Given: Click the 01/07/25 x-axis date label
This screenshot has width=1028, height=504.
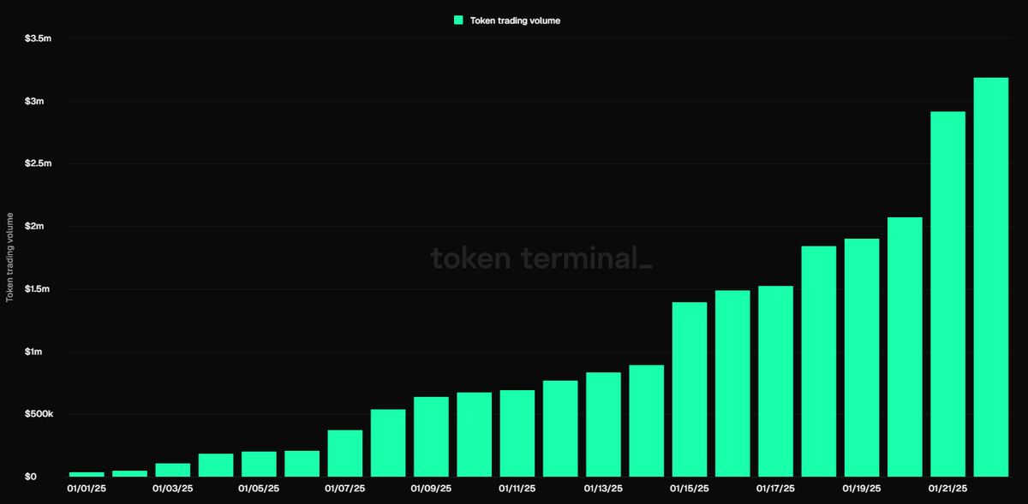Looking at the screenshot, I should [345, 489].
